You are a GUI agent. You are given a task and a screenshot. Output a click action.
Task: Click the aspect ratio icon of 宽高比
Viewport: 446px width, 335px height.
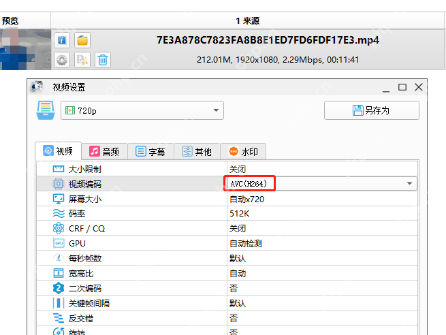click(x=59, y=273)
